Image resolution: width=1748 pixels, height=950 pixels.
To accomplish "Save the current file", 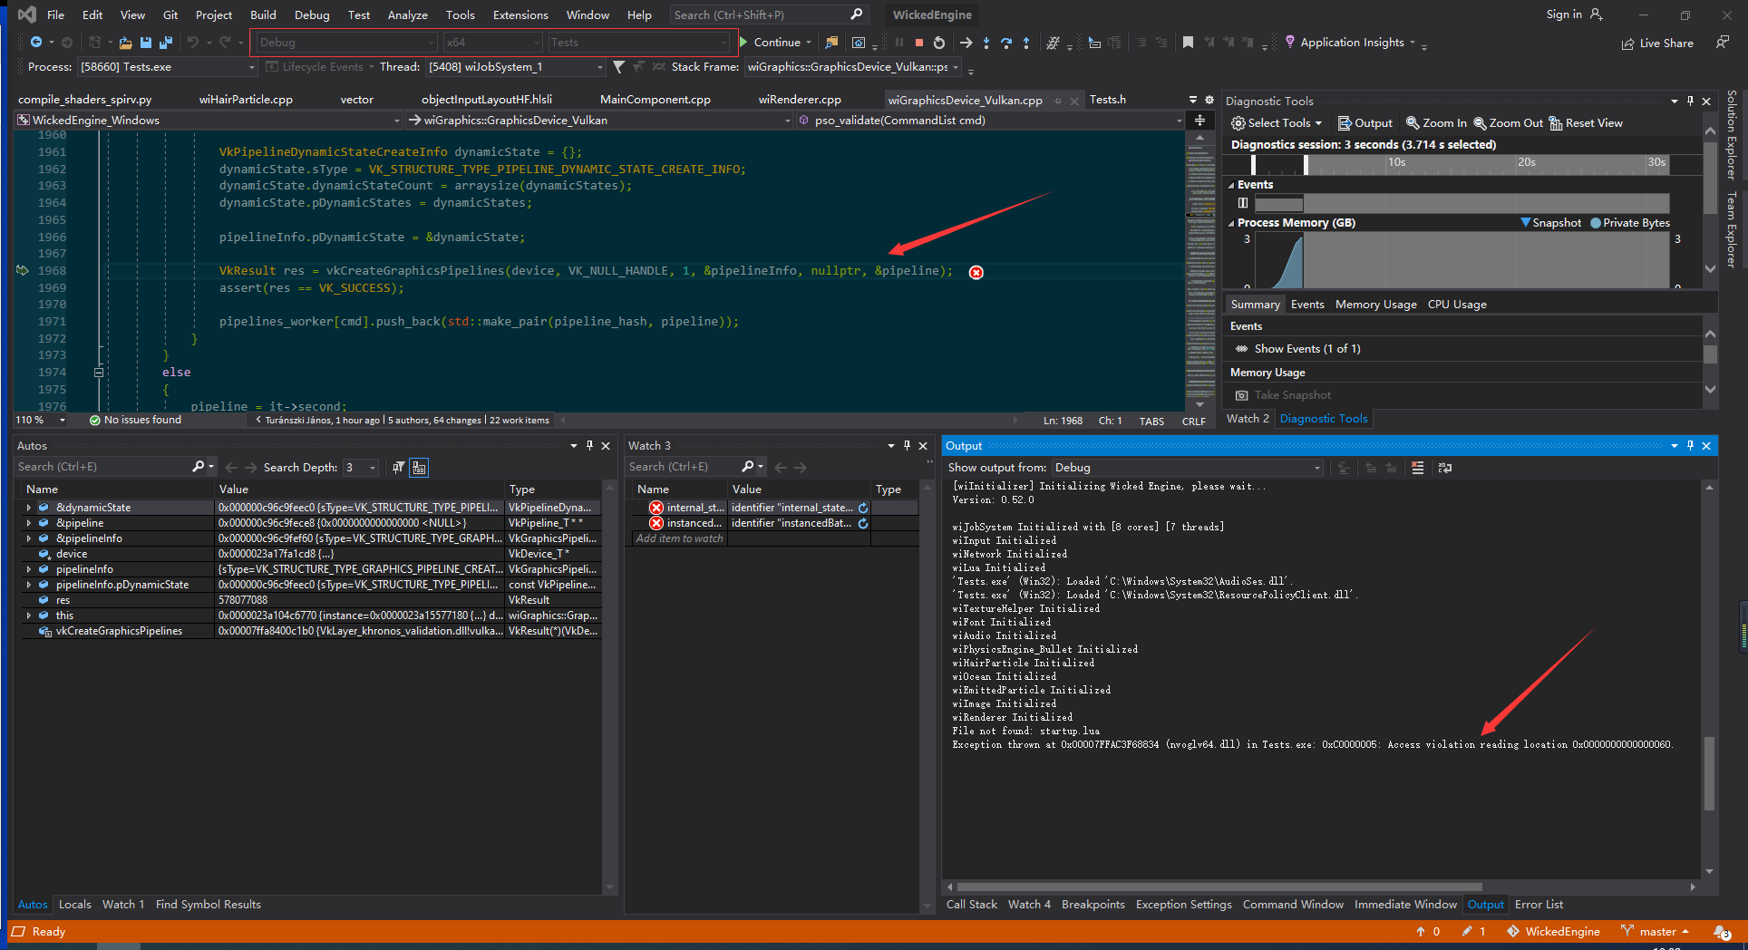I will tap(145, 43).
